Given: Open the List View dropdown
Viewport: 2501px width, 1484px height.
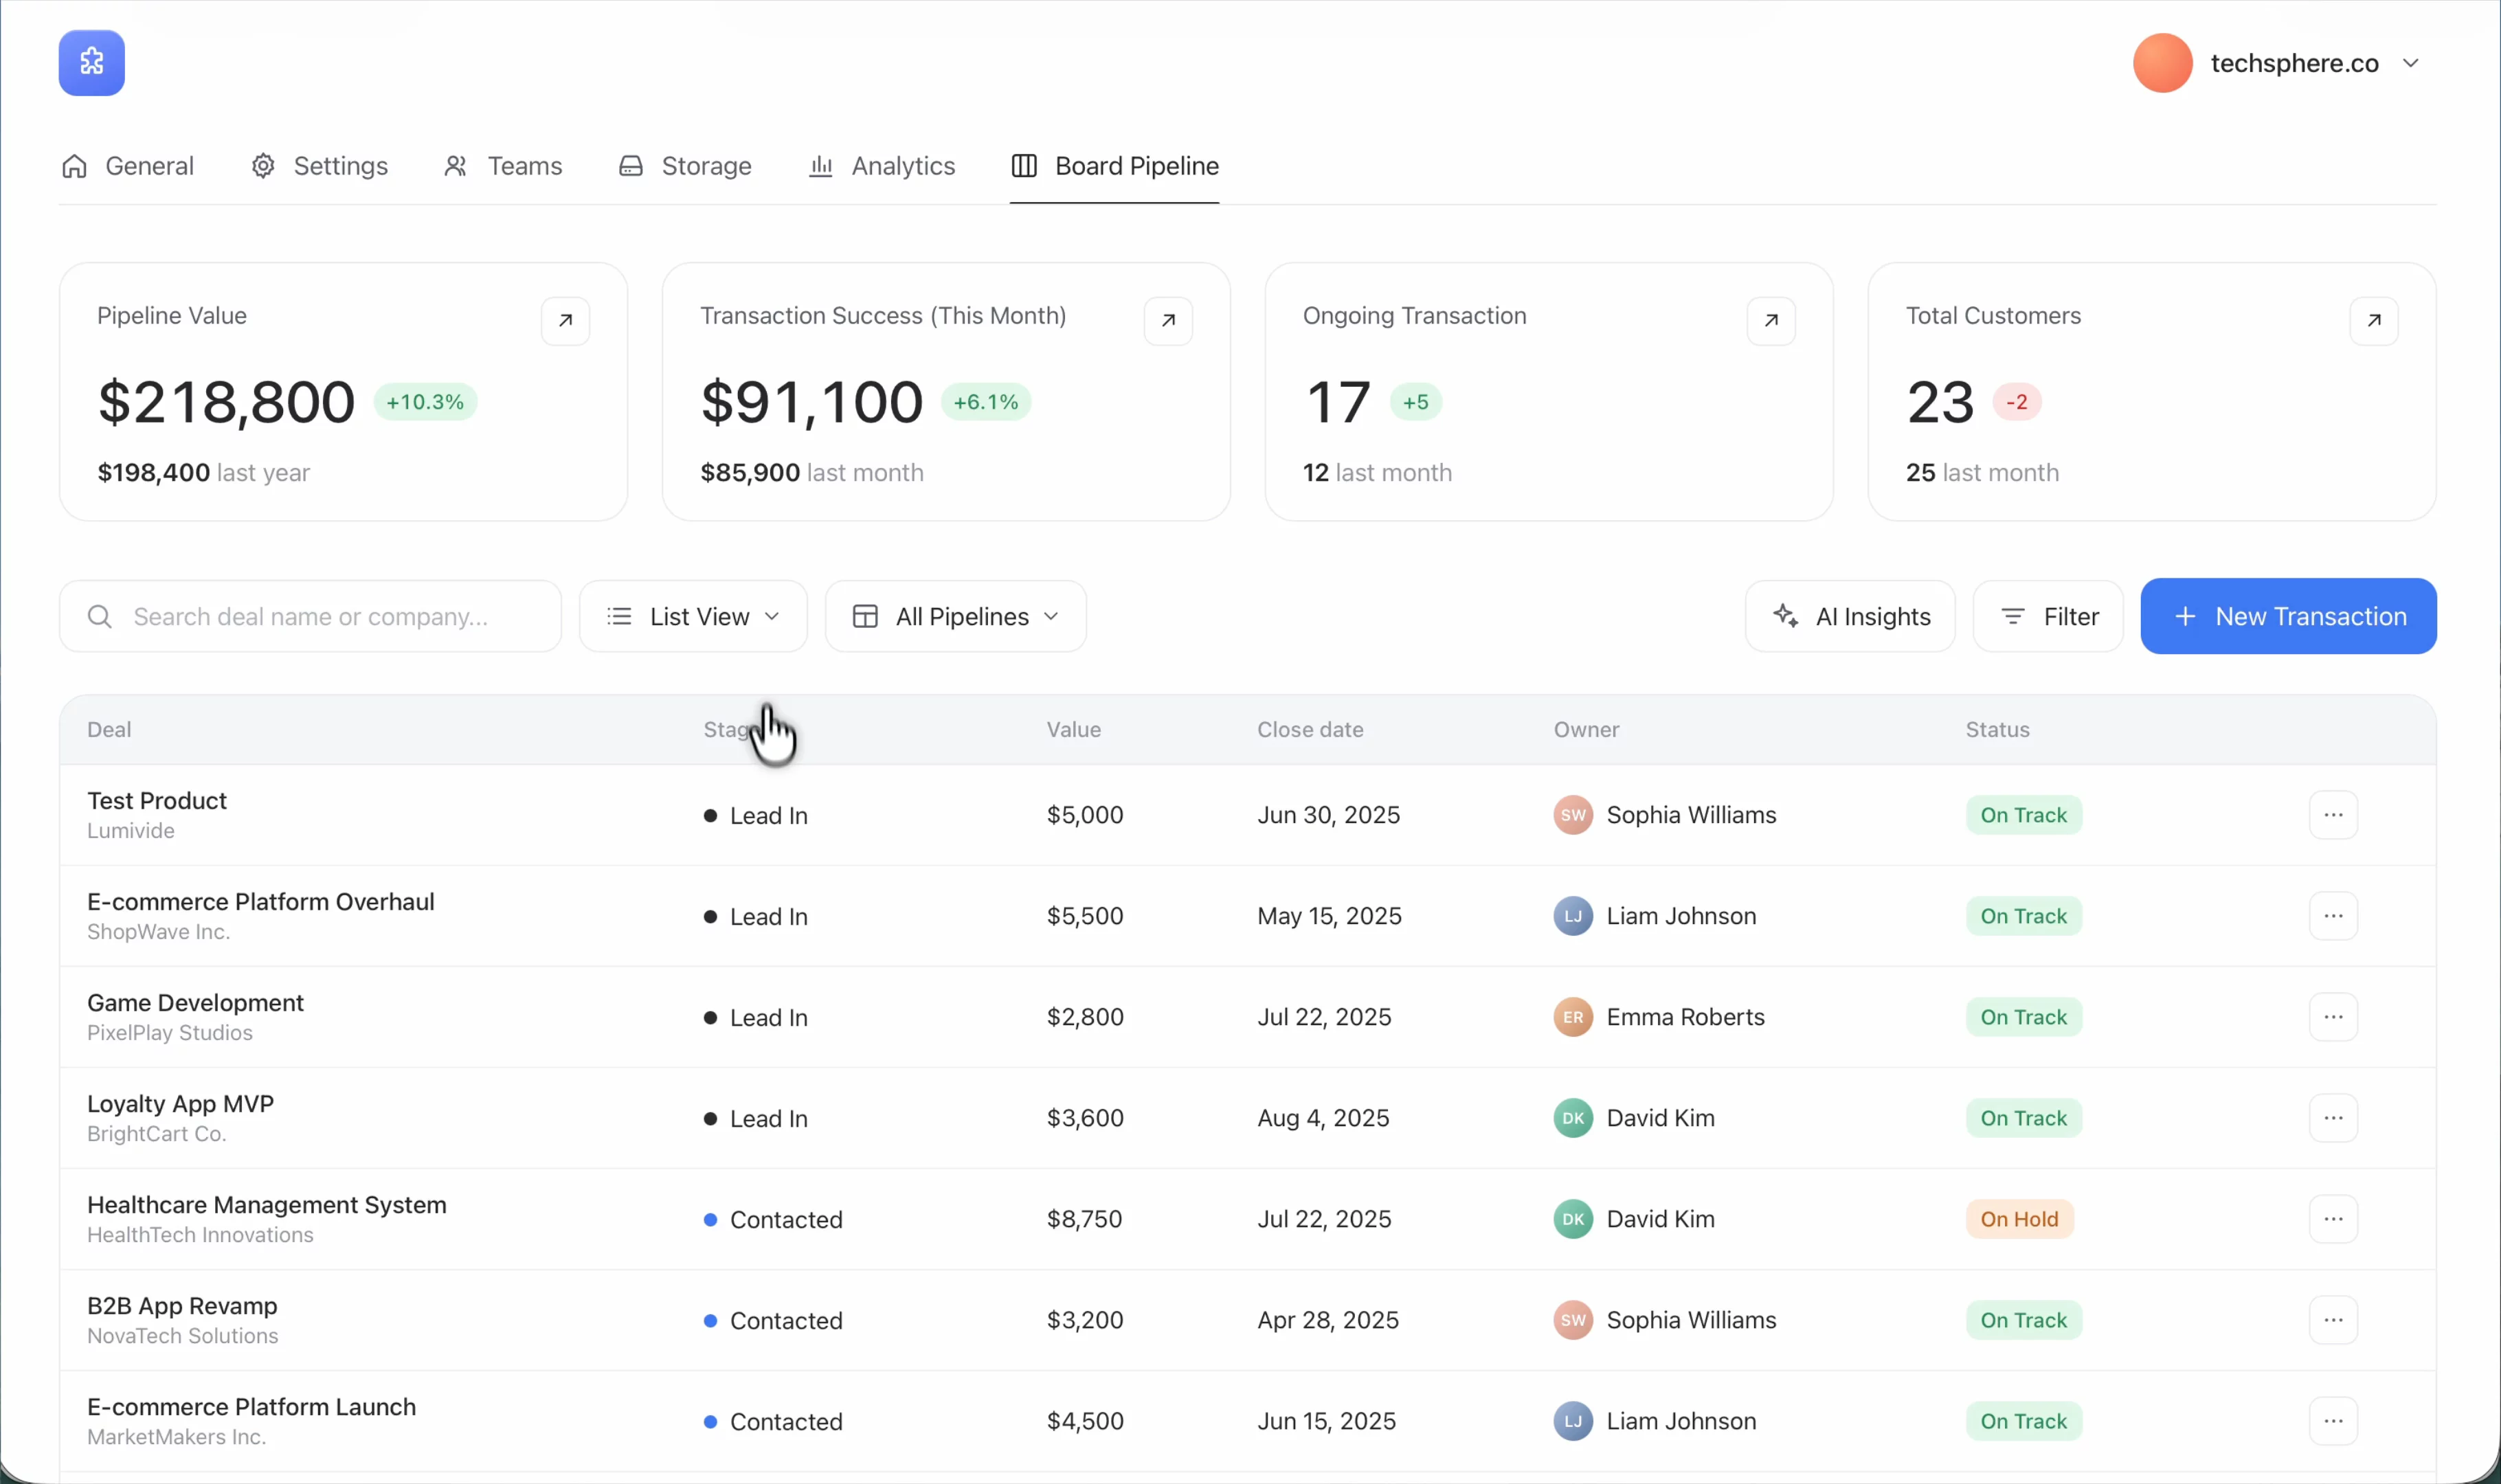Looking at the screenshot, I should (693, 616).
